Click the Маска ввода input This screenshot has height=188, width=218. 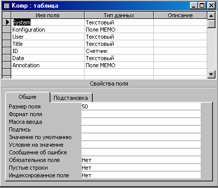141,122
